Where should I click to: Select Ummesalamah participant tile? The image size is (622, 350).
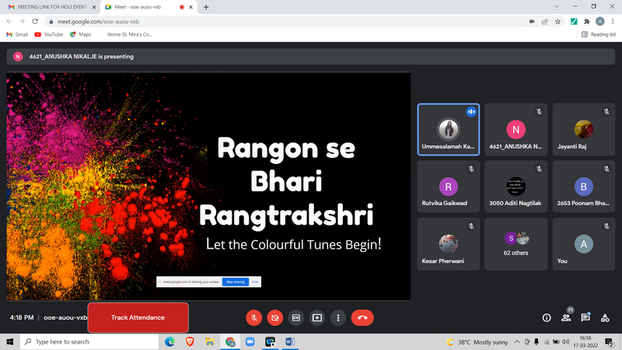449,129
